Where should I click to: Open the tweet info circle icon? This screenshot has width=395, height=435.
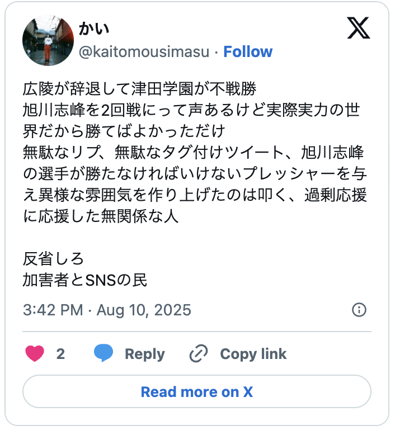359,310
